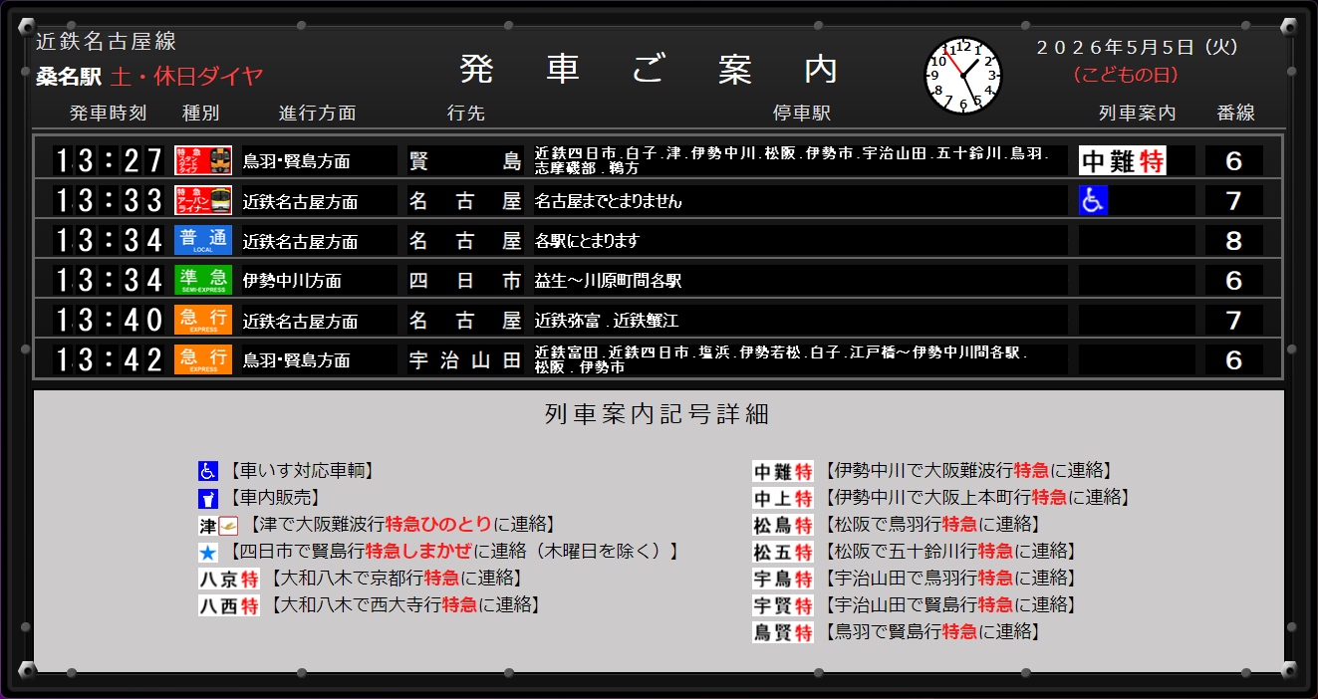The image size is (1318, 699).
Task: Click the date 2026年5月5日(火)
Action: point(1137,47)
